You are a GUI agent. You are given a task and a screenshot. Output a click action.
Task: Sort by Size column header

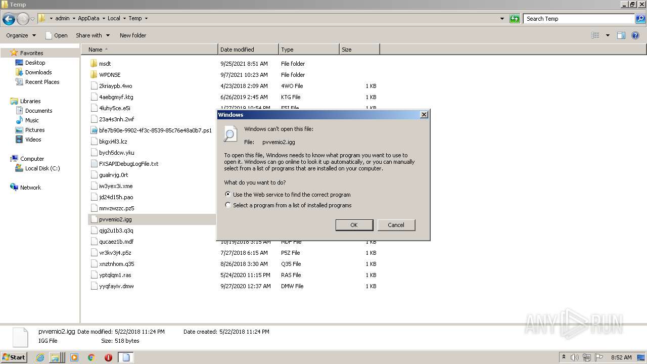pos(359,50)
